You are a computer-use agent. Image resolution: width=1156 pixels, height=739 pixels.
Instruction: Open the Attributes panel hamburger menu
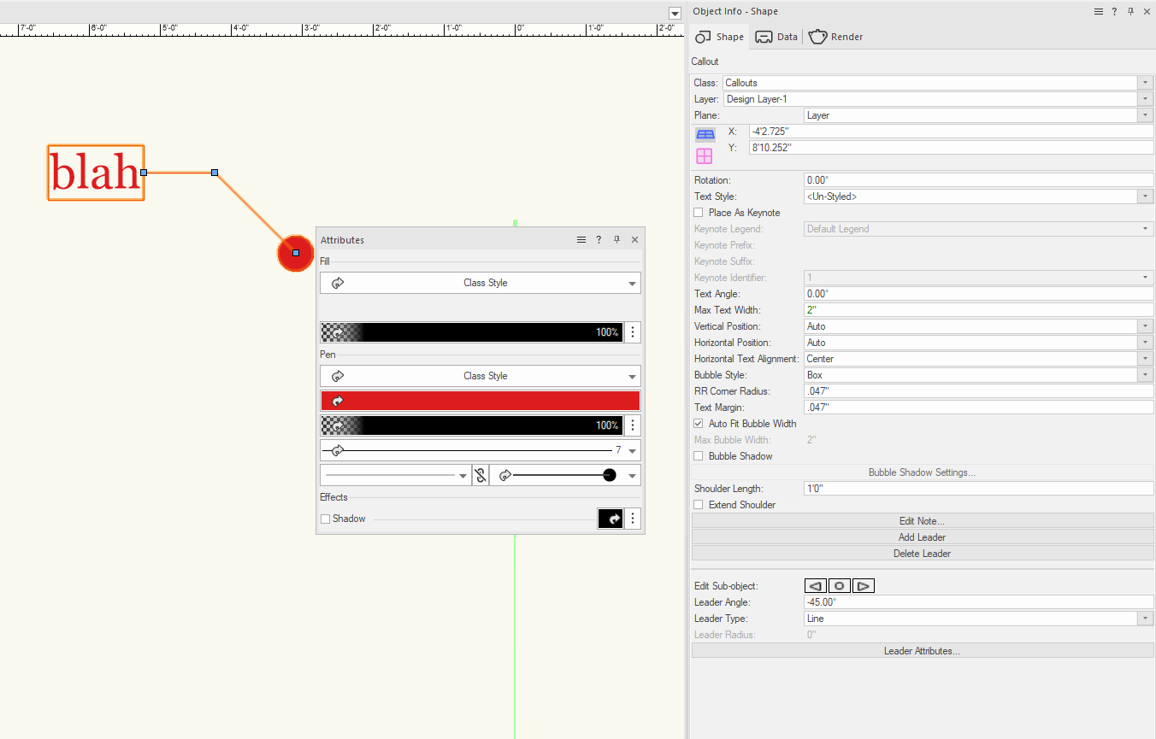pos(581,240)
